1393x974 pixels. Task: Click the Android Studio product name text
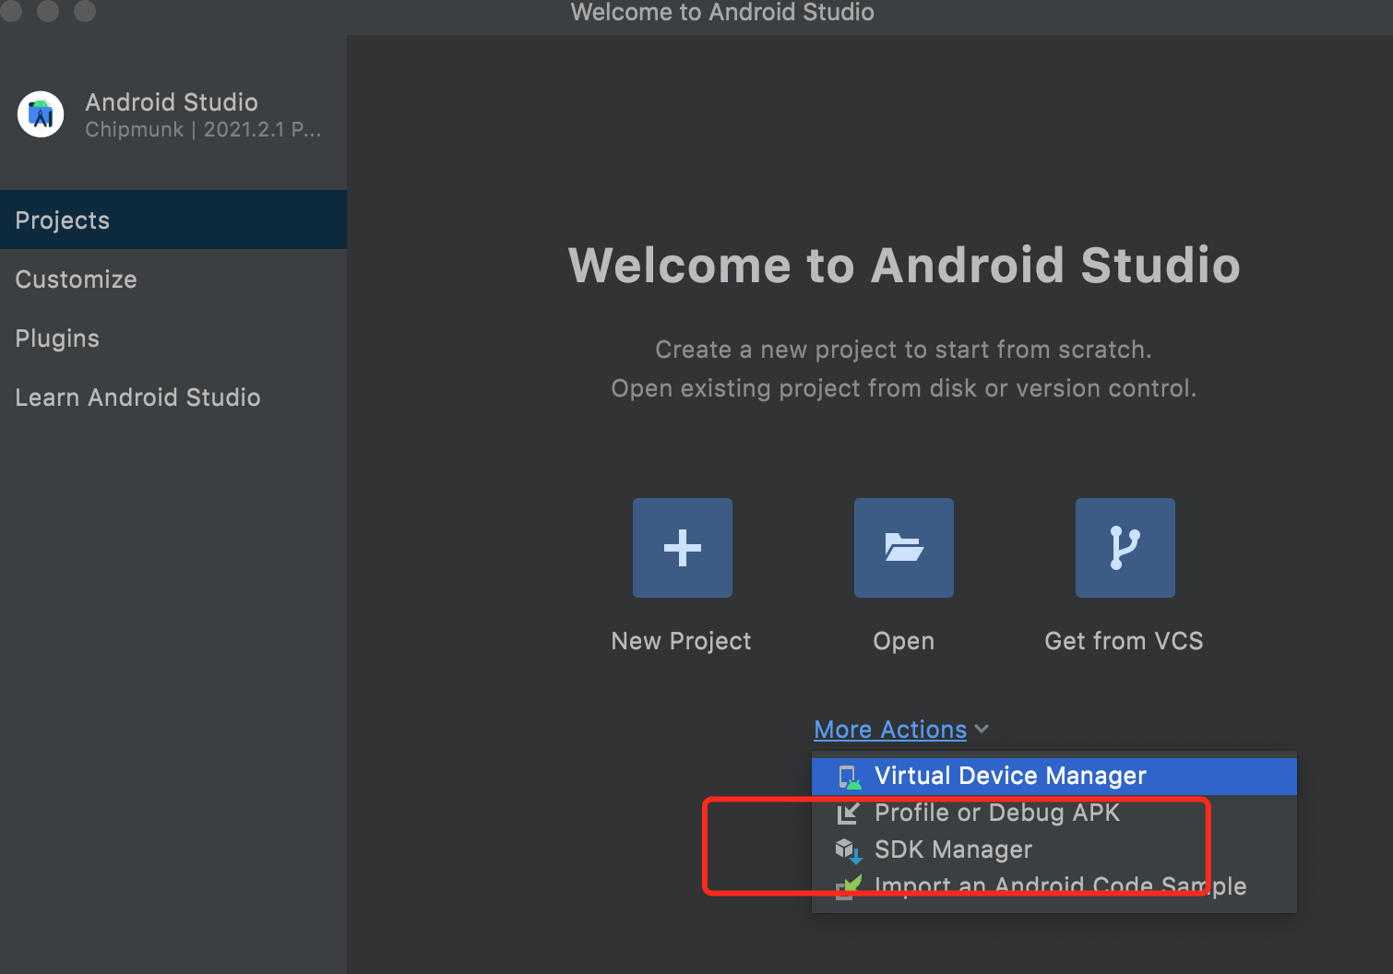point(172,101)
